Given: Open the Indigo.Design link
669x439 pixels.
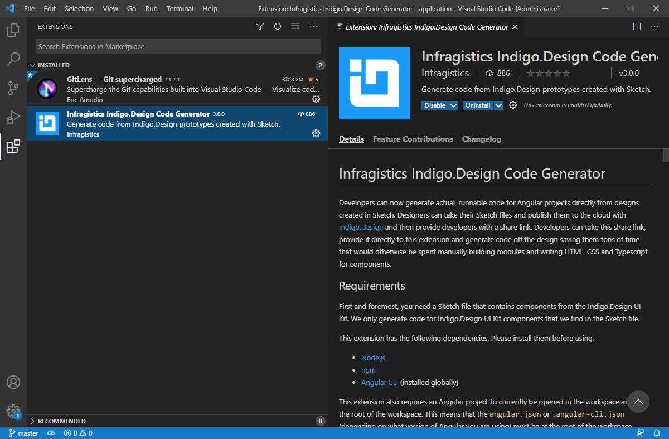Looking at the screenshot, I should 361,227.
